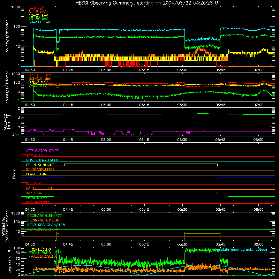The height and width of the screenshot is (279, 279).
Task: Click the 05:15 tick under the MeV panel
Action: (144, 105)
